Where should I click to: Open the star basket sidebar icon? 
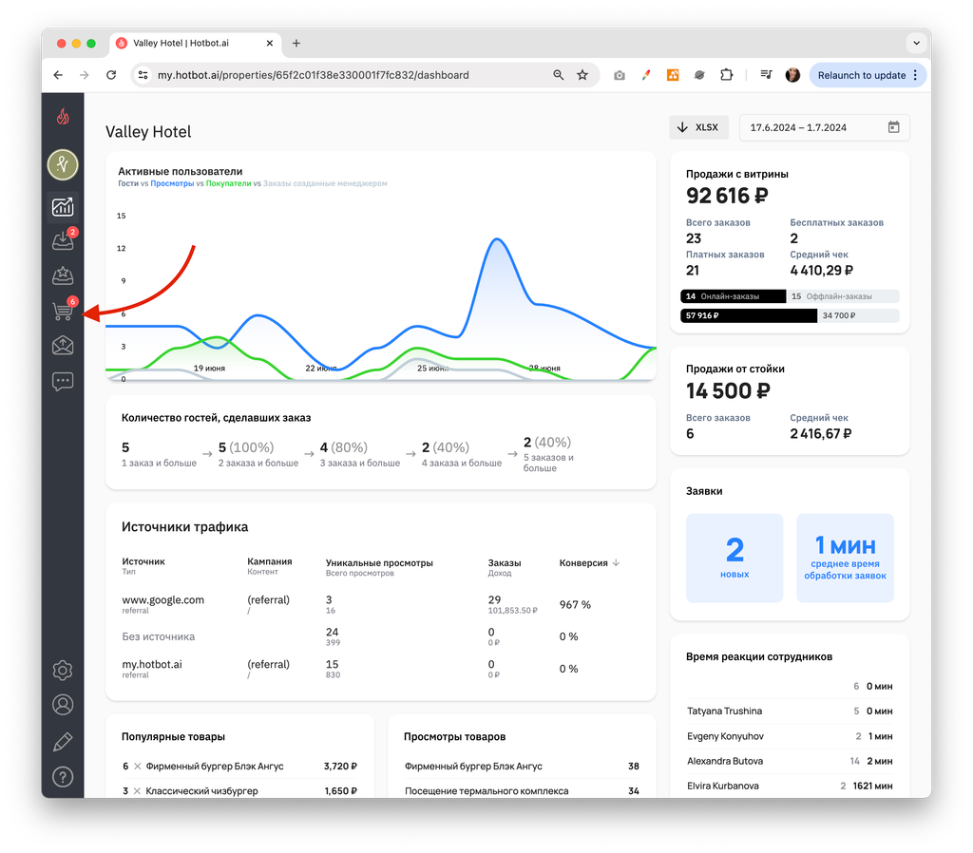(63, 275)
